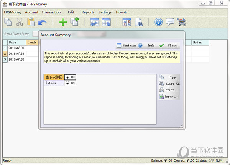Click the next period calendar icon
The height and width of the screenshot is (165, 230).
pyautogui.click(x=106, y=22)
